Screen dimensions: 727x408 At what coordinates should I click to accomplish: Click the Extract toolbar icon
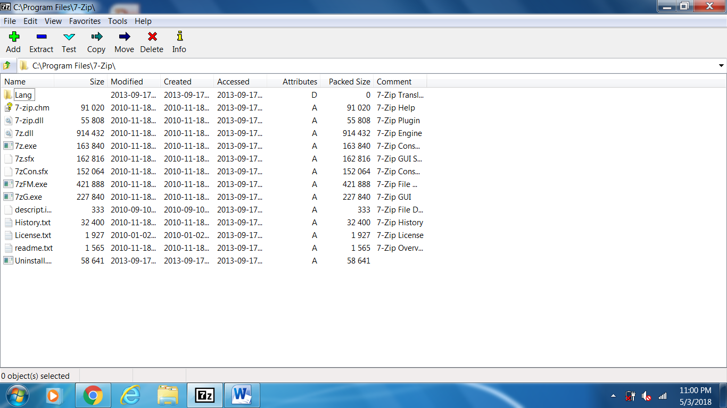click(x=42, y=37)
